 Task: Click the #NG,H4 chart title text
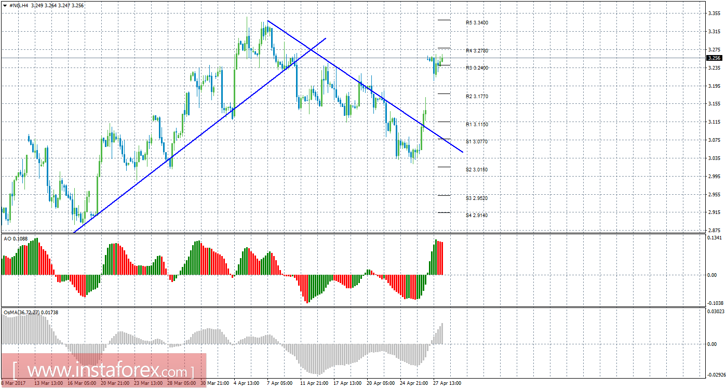(19, 5)
